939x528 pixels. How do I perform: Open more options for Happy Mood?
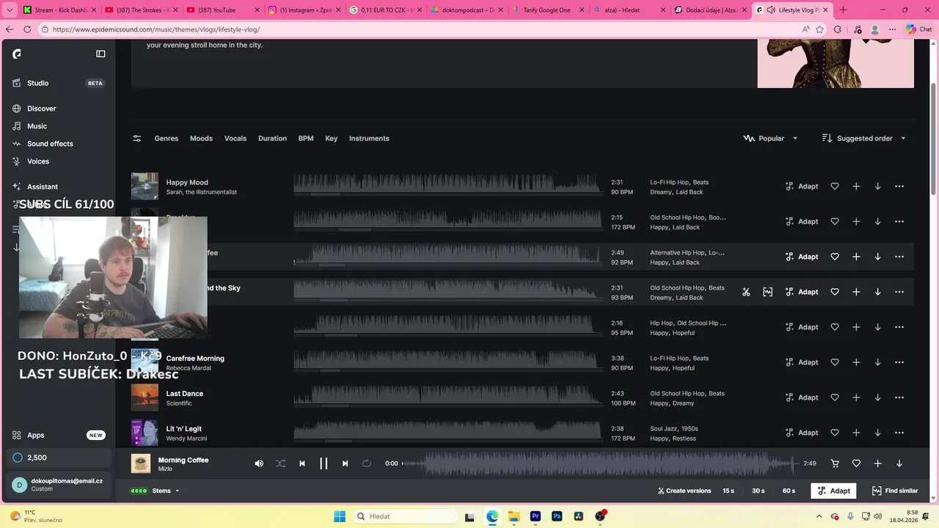(899, 186)
